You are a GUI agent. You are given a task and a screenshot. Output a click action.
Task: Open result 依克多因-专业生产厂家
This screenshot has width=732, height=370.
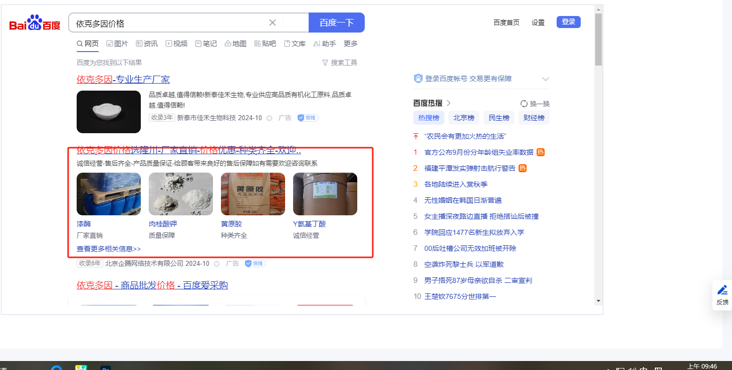click(123, 79)
